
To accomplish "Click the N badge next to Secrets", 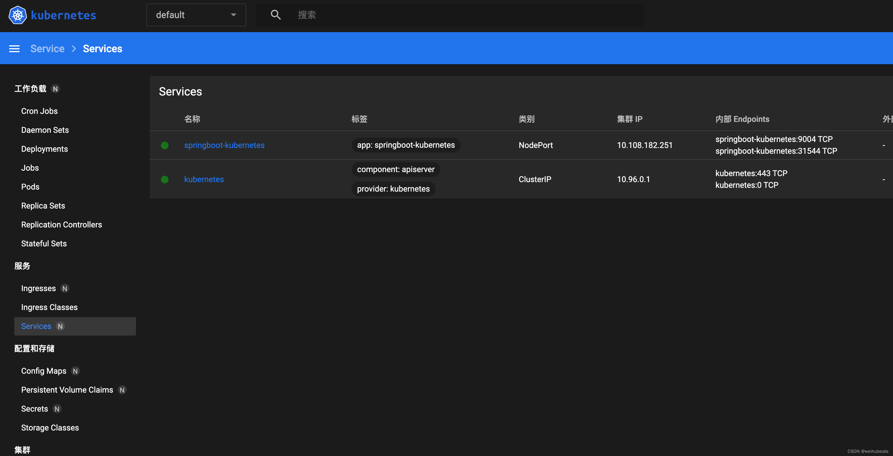I will [57, 409].
